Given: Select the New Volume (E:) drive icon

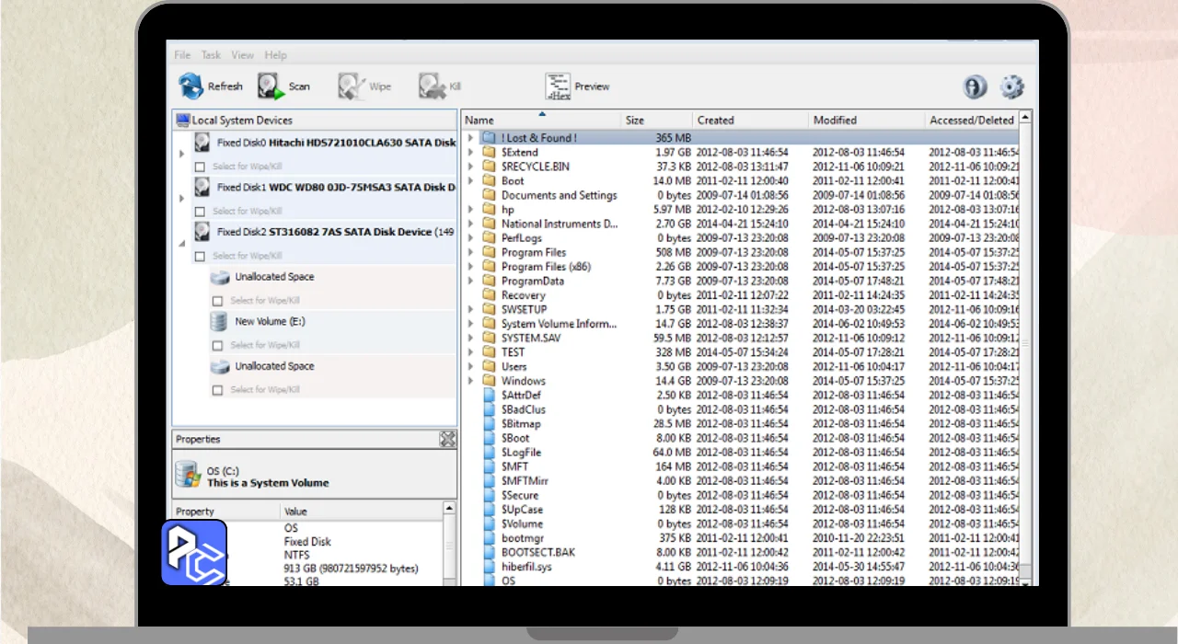Looking at the screenshot, I should pyautogui.click(x=219, y=322).
